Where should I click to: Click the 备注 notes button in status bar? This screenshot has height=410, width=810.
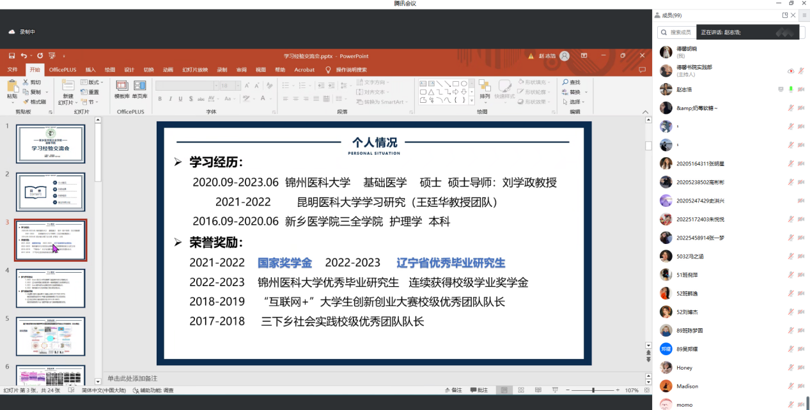point(453,390)
